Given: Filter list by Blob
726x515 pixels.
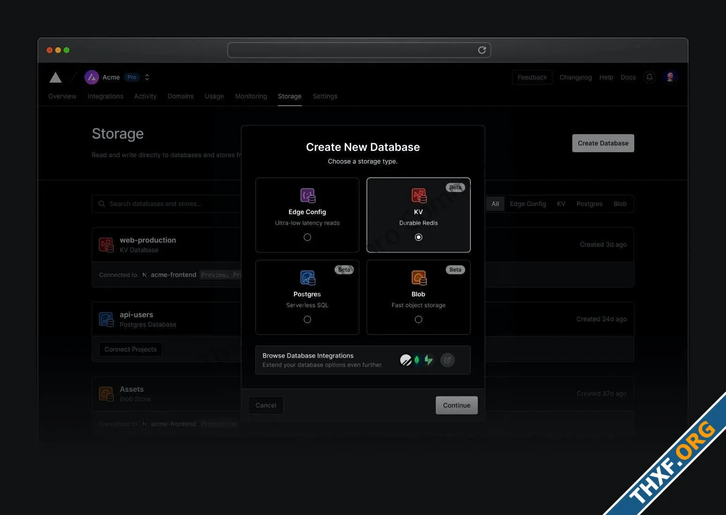Looking at the screenshot, I should (x=620, y=204).
